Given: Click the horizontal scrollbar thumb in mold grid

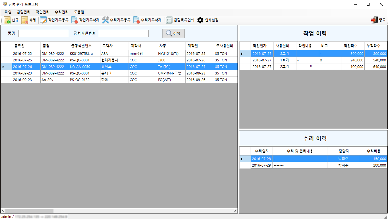Looking at the screenshot, I should point(29,211).
